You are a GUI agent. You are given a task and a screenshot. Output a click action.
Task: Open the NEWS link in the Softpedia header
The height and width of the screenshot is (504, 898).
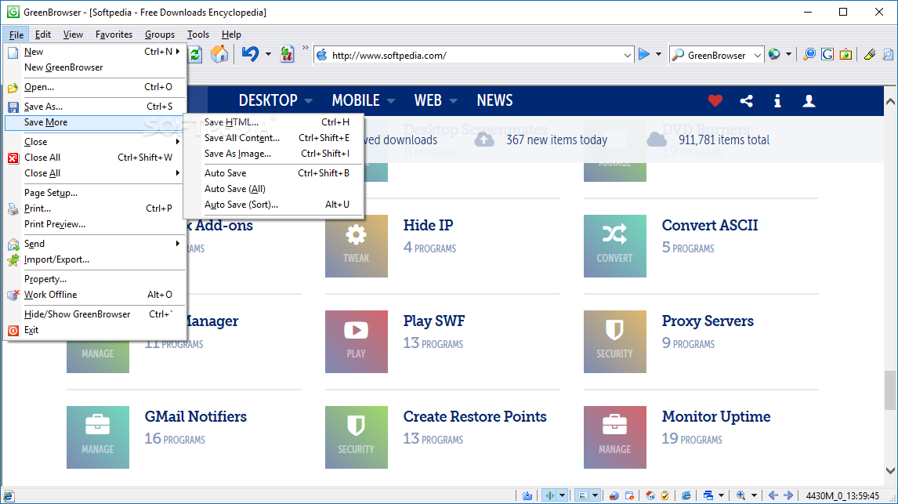[x=494, y=101]
